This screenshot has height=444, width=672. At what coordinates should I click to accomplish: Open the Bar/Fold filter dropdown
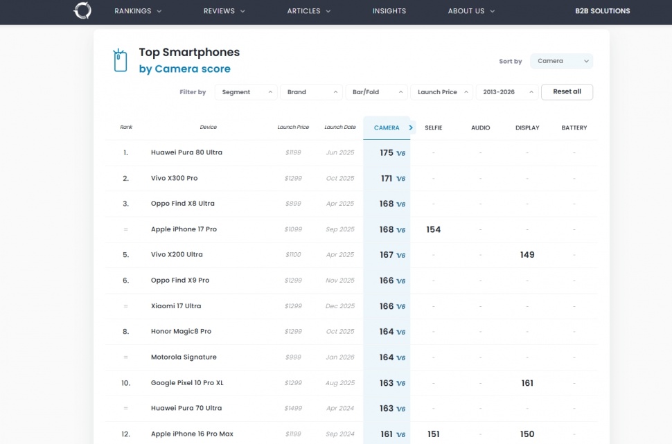tap(375, 92)
